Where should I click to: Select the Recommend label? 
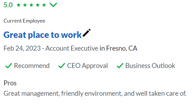(x=32, y=66)
